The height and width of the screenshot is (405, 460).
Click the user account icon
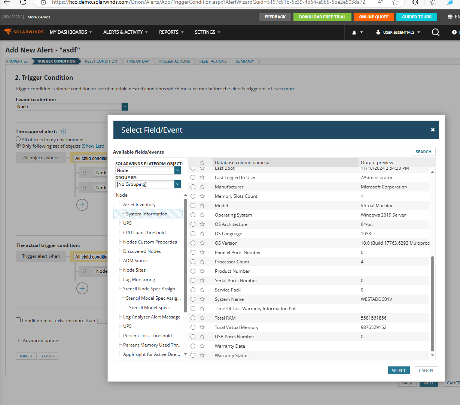point(378,32)
